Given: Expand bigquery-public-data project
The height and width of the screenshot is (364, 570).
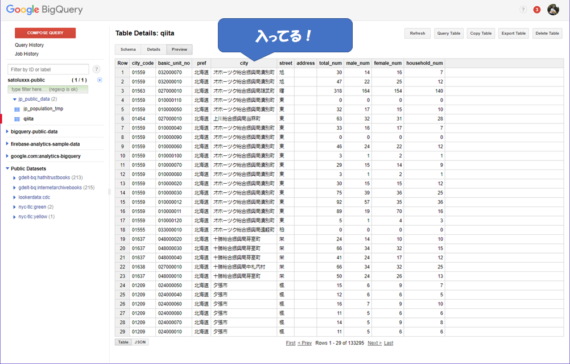Looking at the screenshot, I should point(7,131).
